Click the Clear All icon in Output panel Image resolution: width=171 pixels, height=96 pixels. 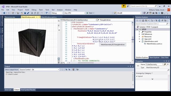pyautogui.click(x=73, y=70)
